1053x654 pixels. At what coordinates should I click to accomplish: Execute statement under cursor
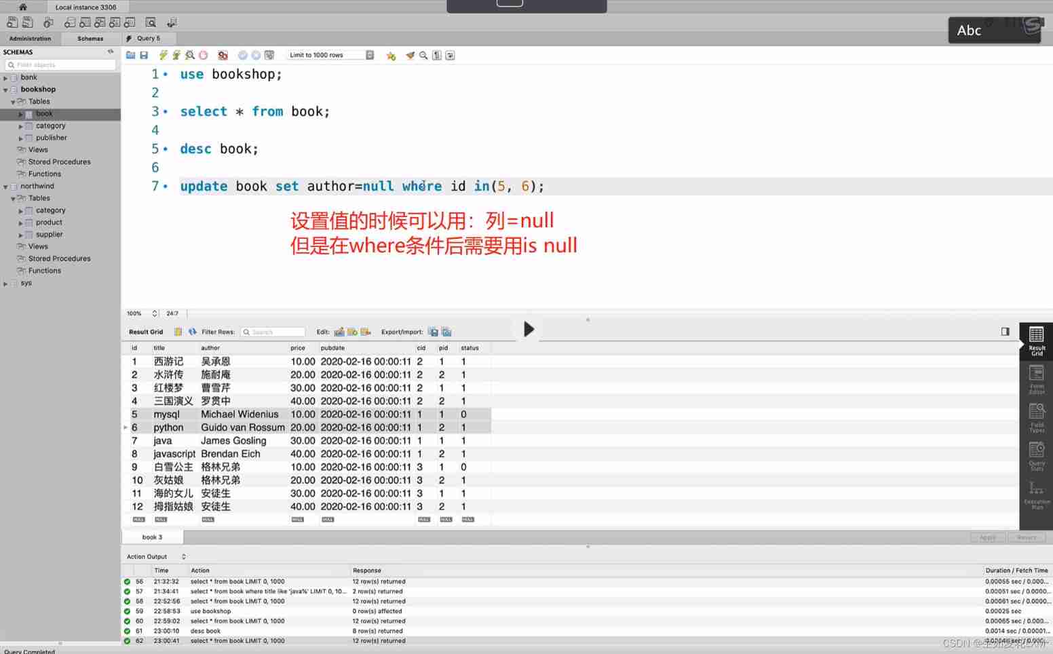(176, 56)
